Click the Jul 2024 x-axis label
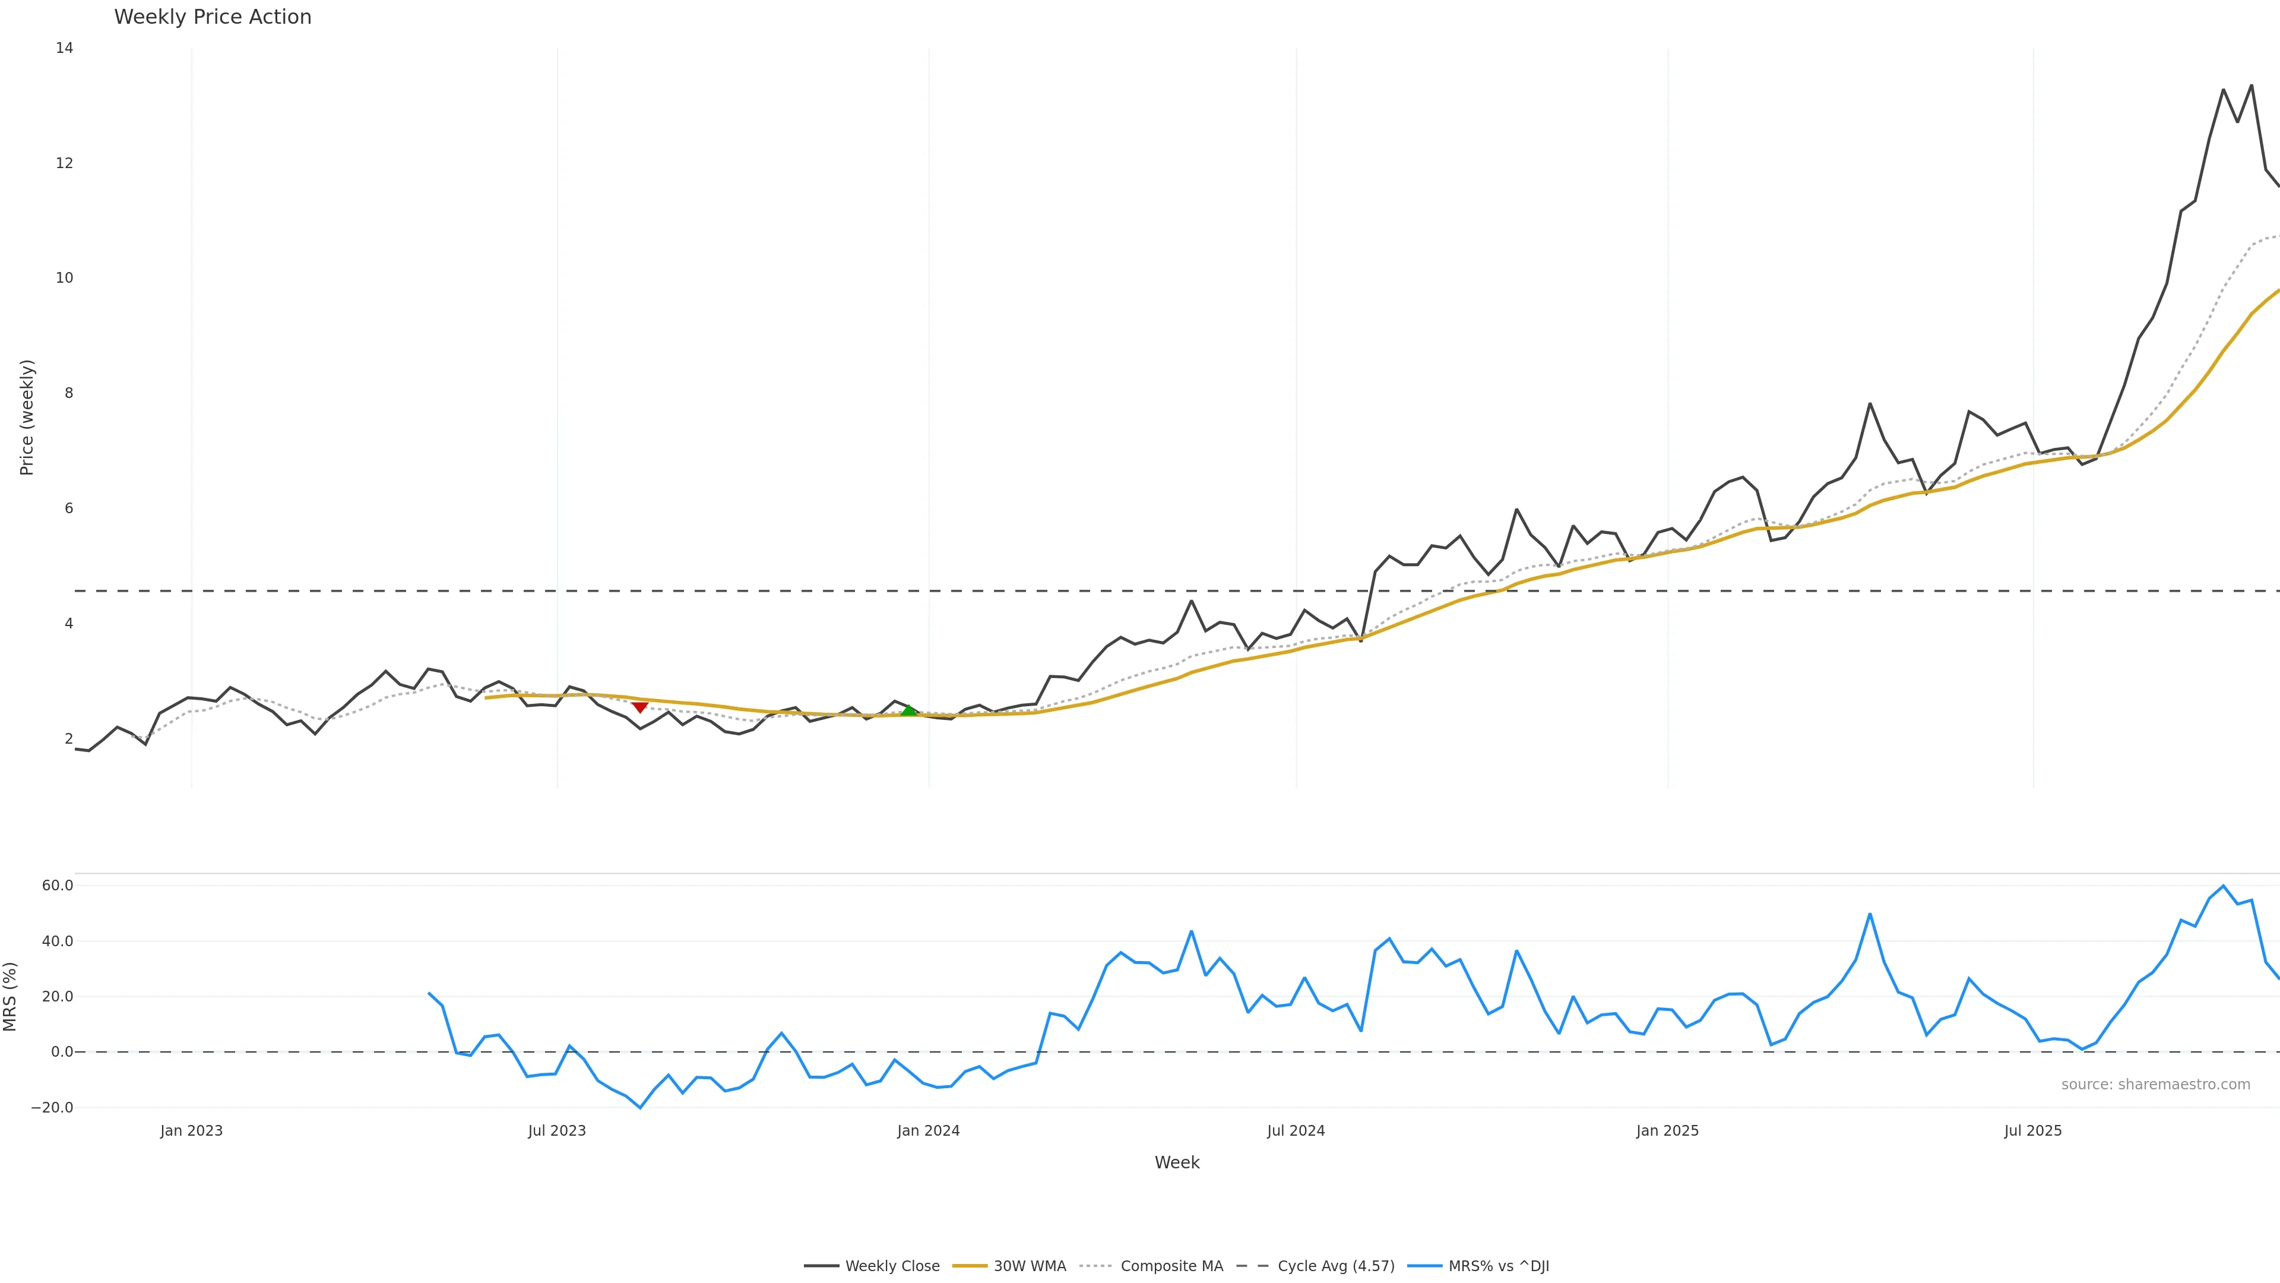Screen dimensions: 2280x1283 click(1296, 1131)
